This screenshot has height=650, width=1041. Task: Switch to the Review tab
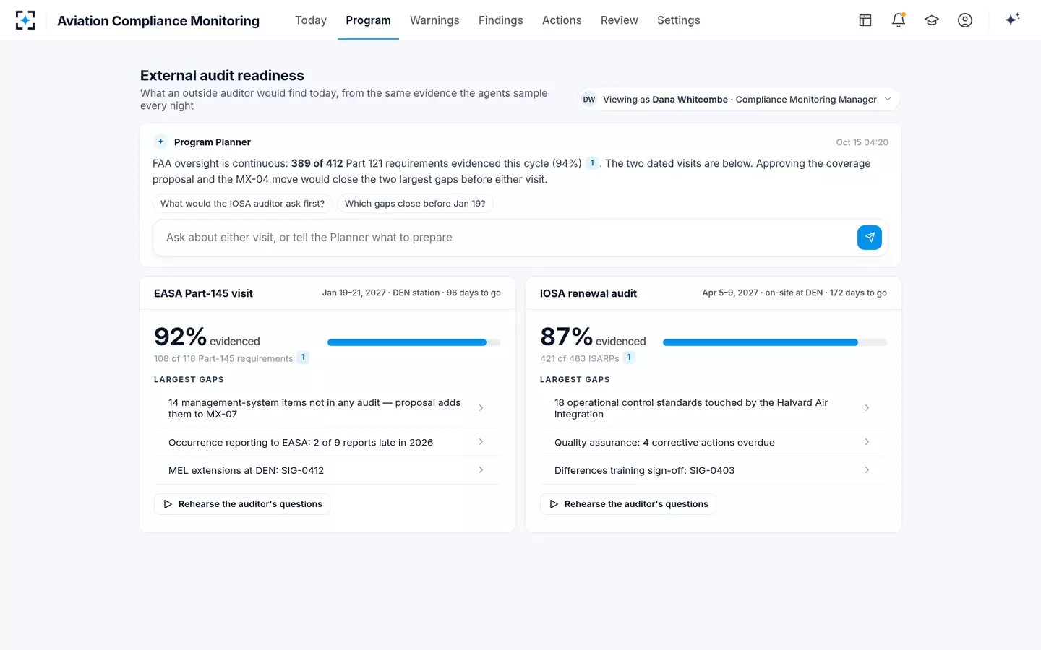(620, 20)
